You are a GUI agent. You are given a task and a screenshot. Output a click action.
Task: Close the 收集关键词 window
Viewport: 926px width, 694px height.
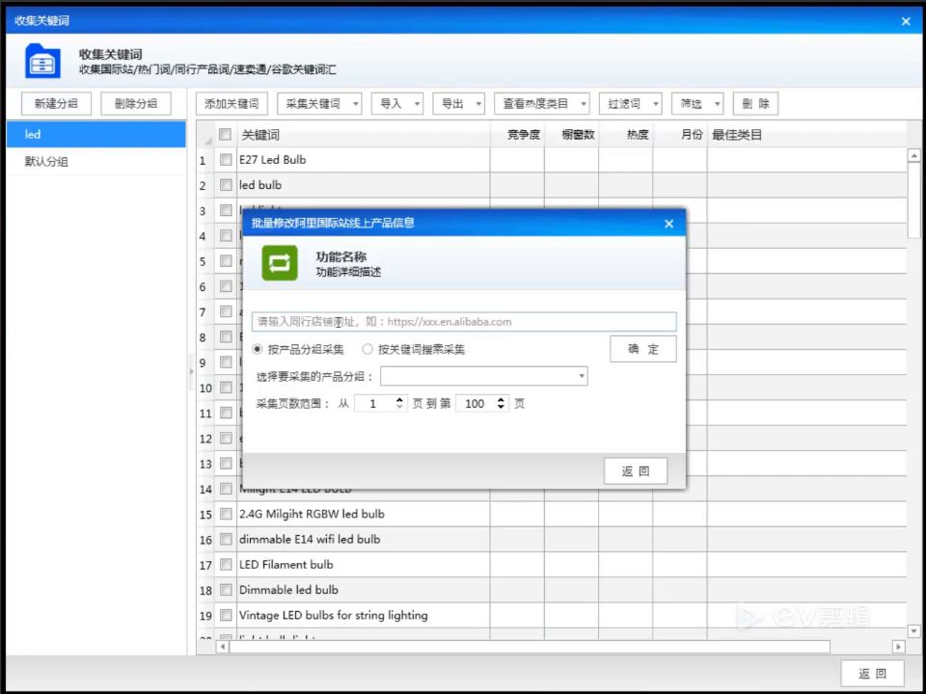pos(906,21)
